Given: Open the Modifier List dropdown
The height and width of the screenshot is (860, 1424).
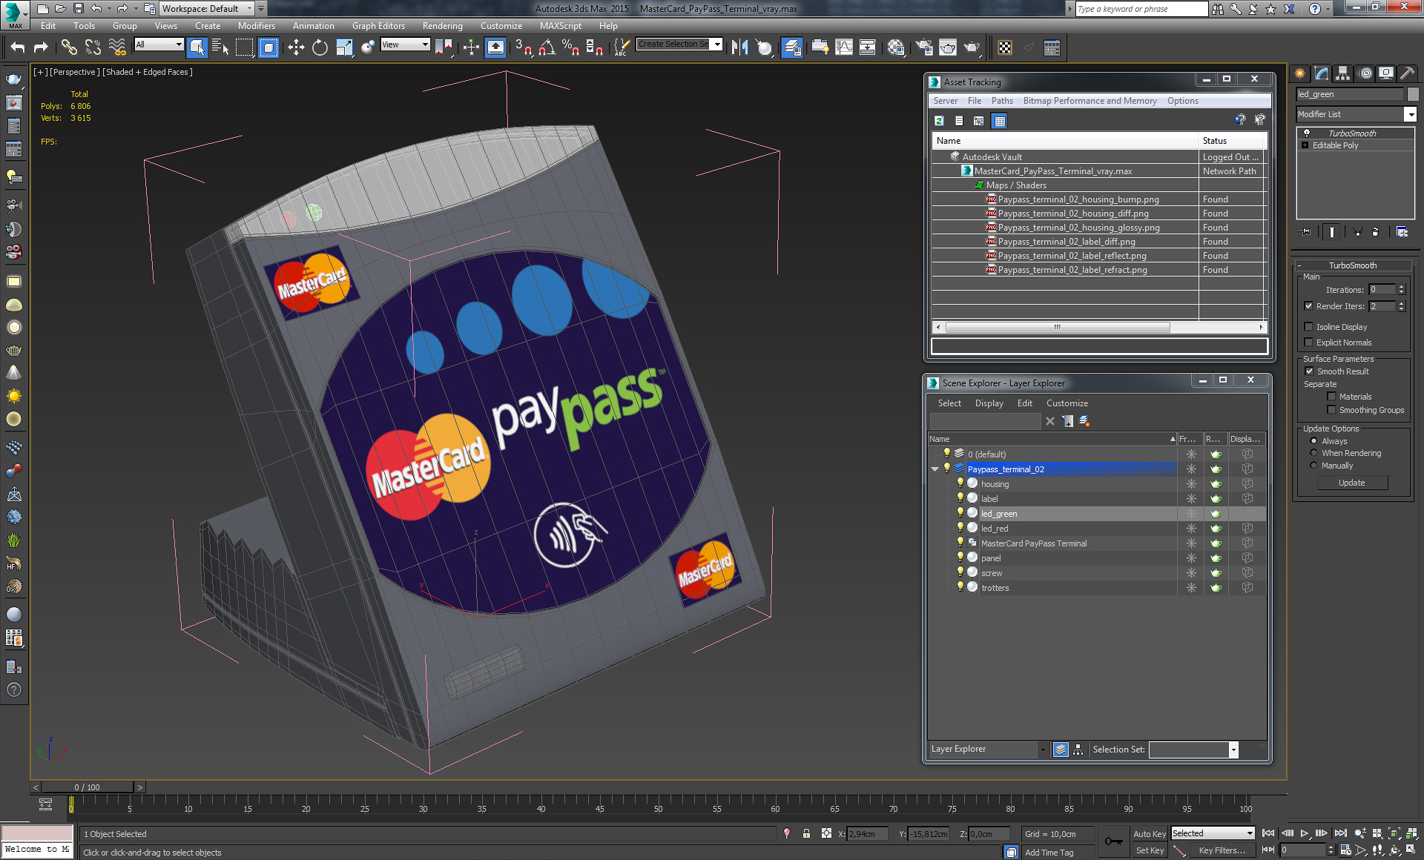Looking at the screenshot, I should pyautogui.click(x=1410, y=114).
